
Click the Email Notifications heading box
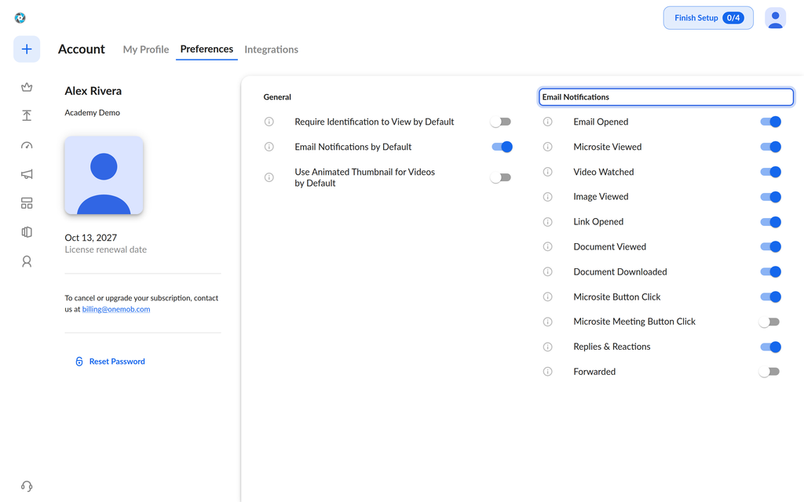click(666, 96)
